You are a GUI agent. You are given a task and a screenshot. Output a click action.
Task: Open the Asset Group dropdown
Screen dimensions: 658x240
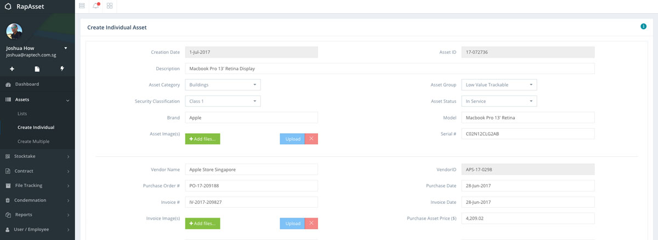coord(499,85)
